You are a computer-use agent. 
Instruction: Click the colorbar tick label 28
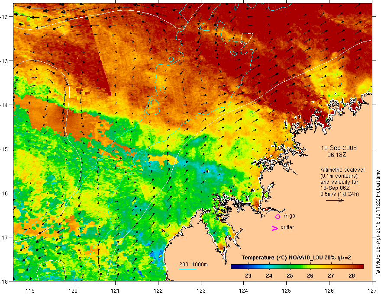(x=352, y=275)
